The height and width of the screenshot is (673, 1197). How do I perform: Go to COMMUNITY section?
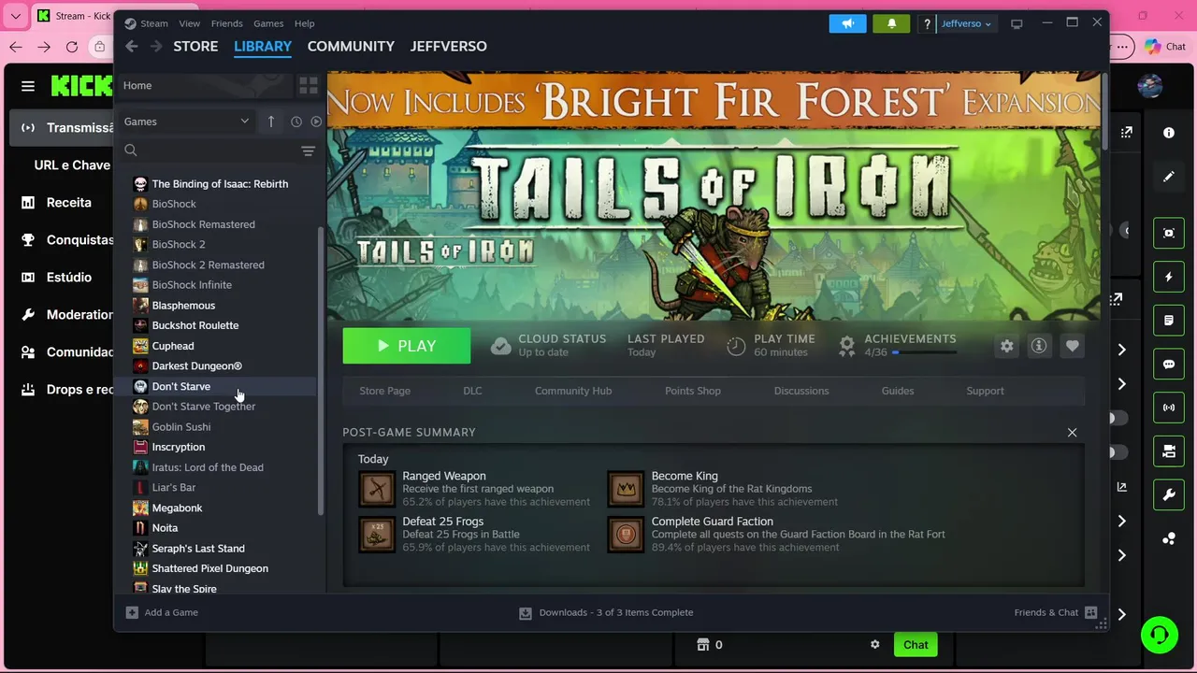point(351,46)
